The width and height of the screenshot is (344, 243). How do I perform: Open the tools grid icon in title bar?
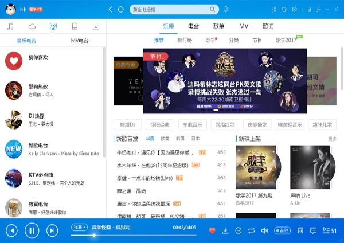(x=273, y=9)
